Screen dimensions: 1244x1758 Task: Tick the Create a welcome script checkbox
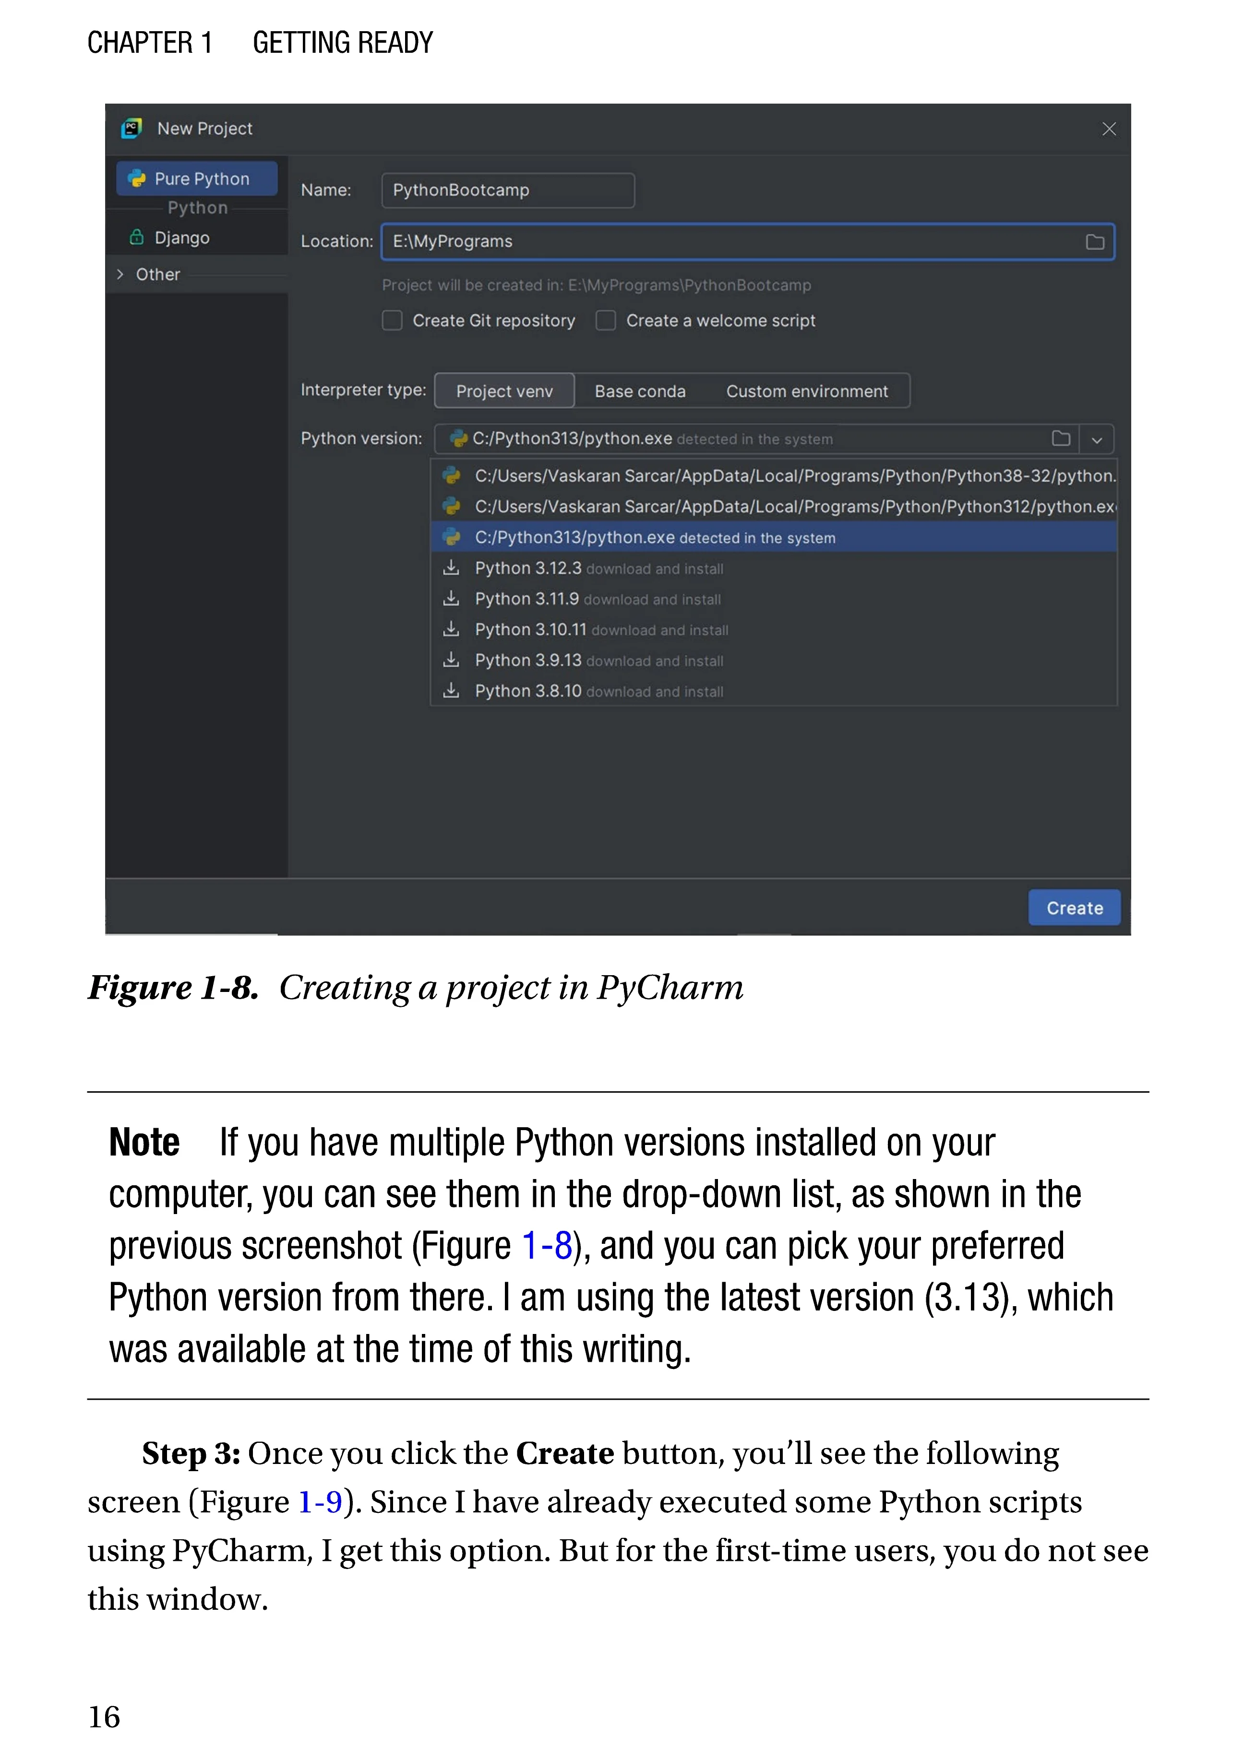pyautogui.click(x=606, y=320)
